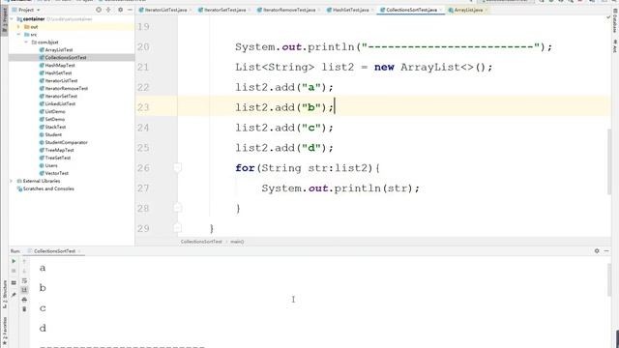
Task: Pin the Run tab with the pin icon
Action: 14,294
